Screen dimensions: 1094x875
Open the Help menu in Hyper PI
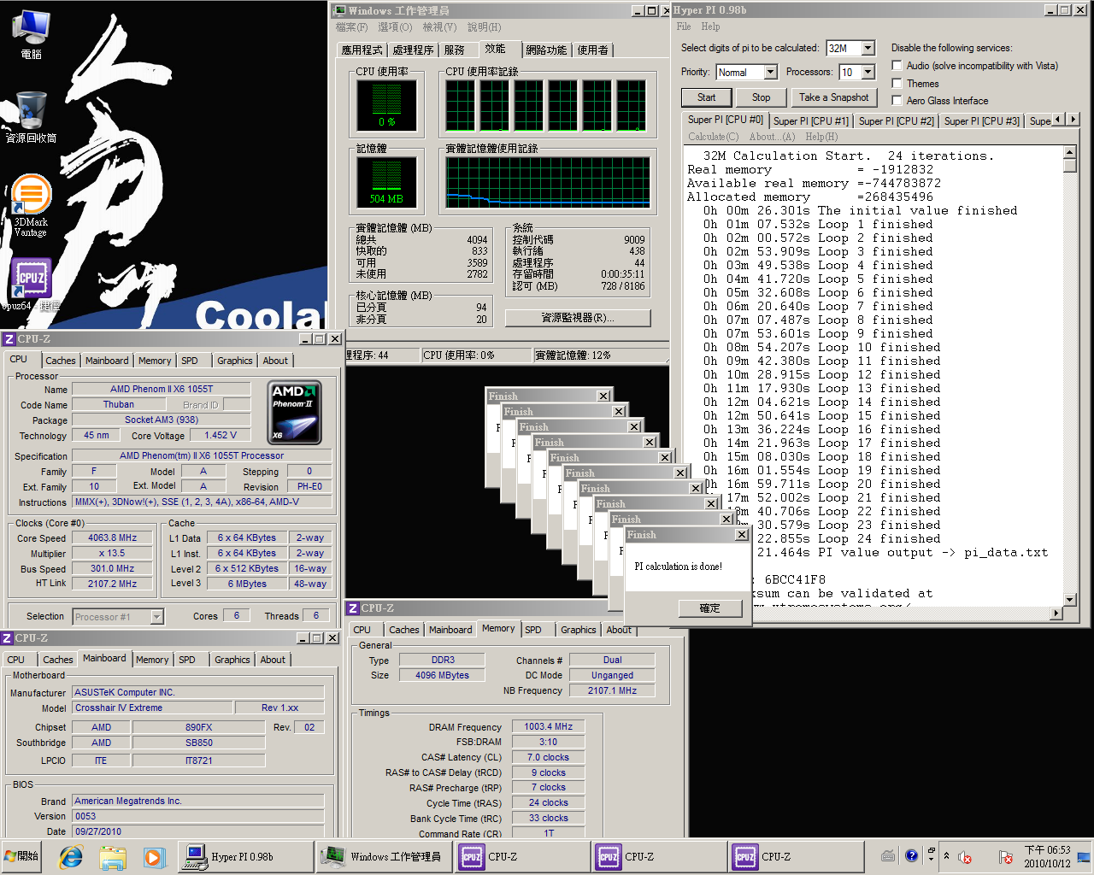710,26
